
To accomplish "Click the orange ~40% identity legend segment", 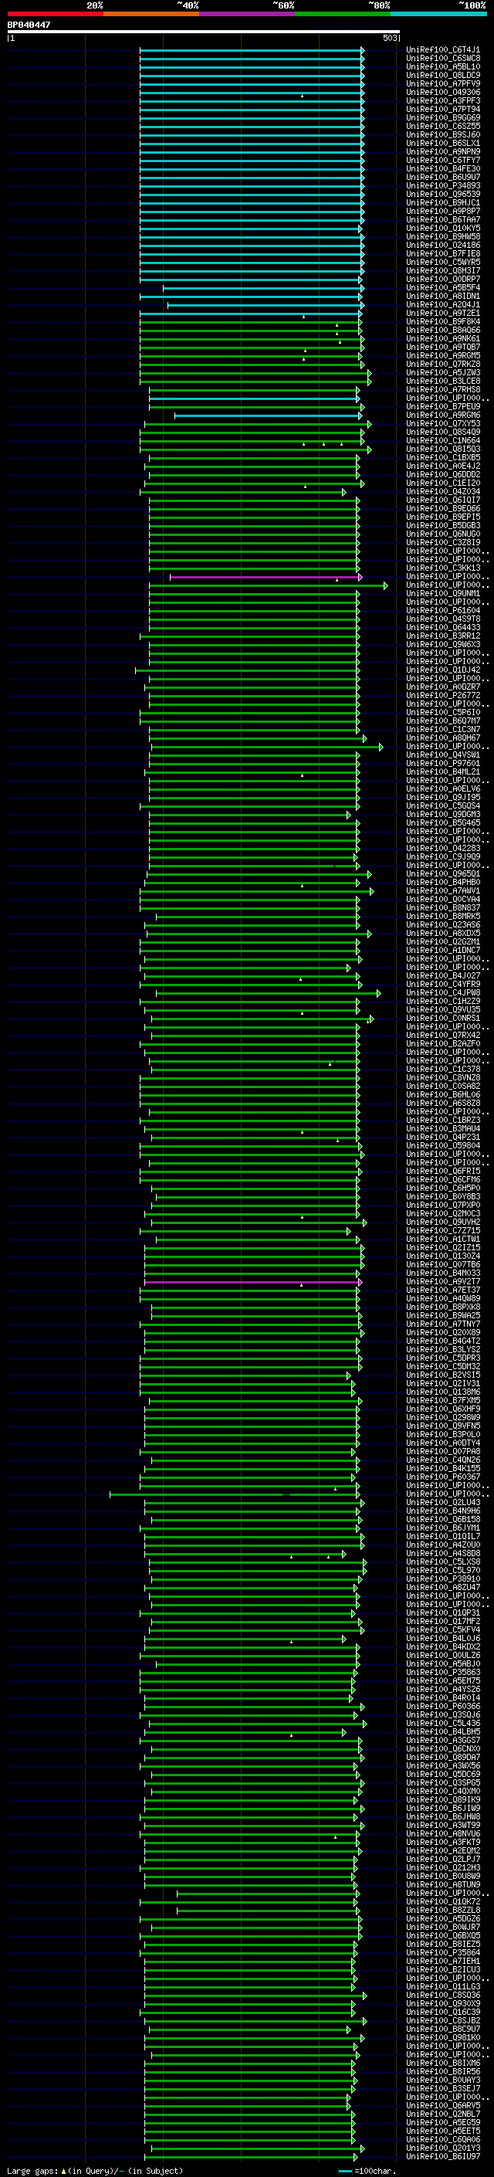I will click(x=151, y=15).
